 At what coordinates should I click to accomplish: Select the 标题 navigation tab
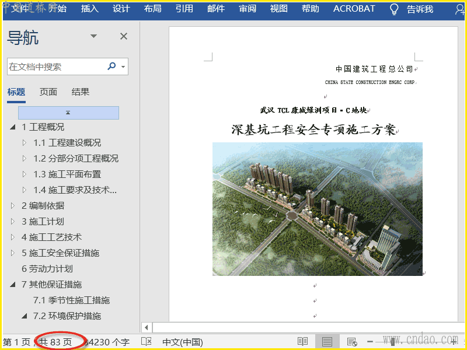point(16,92)
